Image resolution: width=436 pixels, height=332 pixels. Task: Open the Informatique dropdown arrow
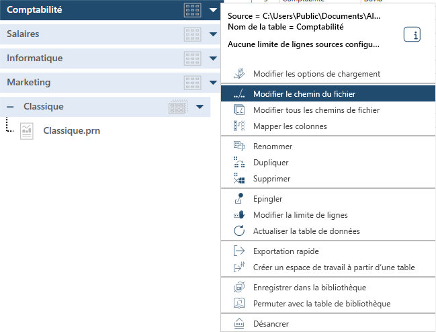coord(213,58)
